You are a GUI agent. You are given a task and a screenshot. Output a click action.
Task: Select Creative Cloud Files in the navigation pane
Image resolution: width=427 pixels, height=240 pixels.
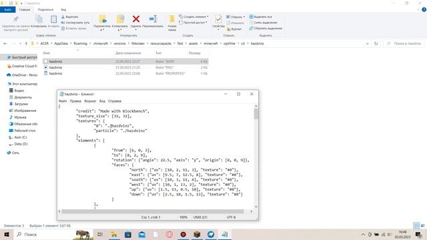[22, 66]
